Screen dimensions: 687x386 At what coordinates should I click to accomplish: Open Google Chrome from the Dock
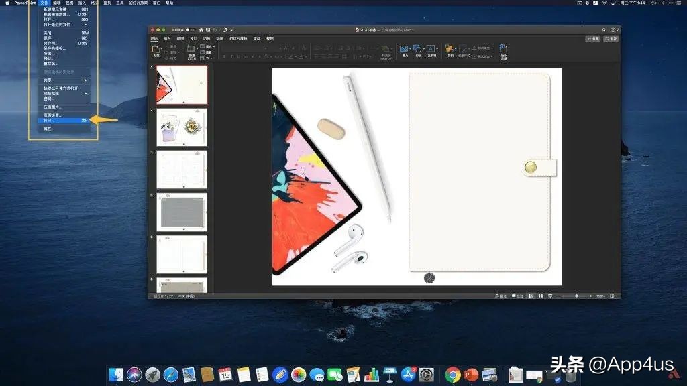tap(453, 375)
